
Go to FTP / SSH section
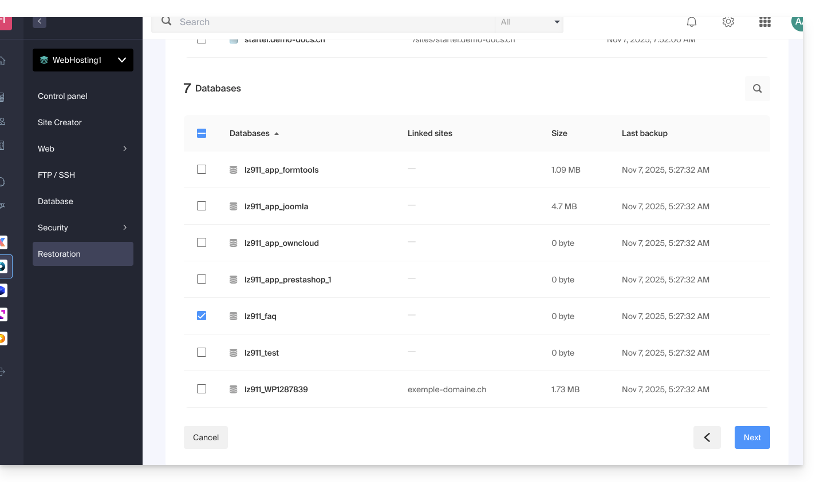56,175
